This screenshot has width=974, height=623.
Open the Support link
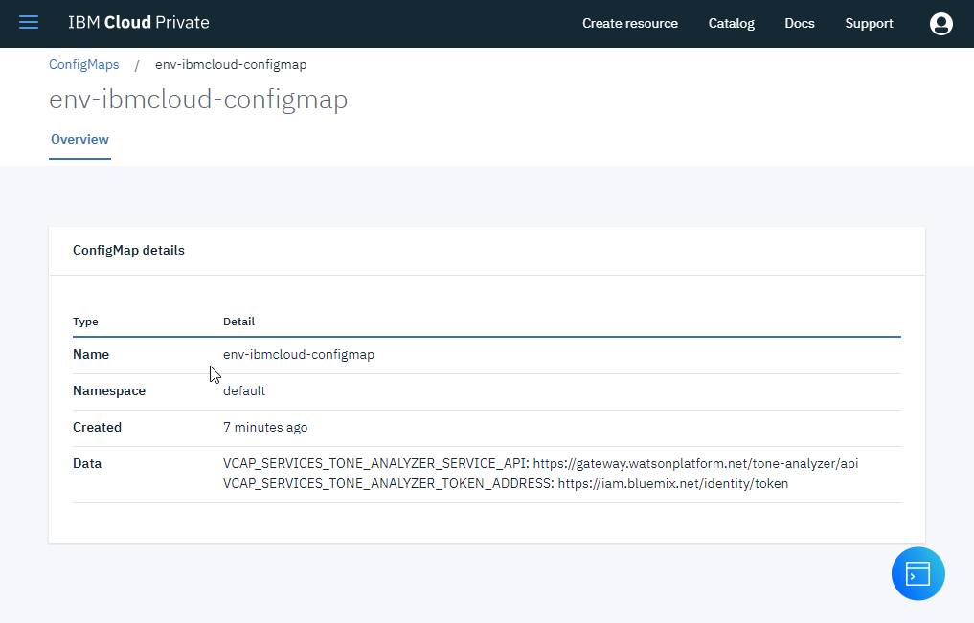coord(869,24)
